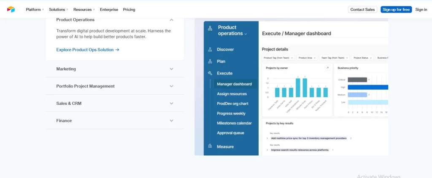432x178 pixels.
Task: Click the Product operations hierarchy icon
Action: [210, 29]
